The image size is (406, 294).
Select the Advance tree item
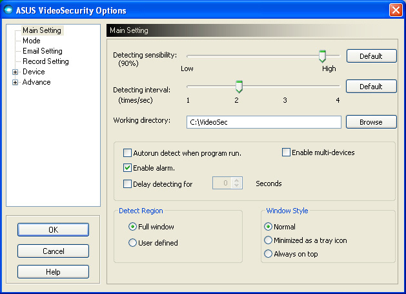(x=37, y=82)
